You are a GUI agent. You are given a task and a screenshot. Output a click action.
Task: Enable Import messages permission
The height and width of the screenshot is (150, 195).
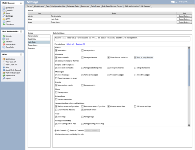pyautogui.click(x=135, y=75)
